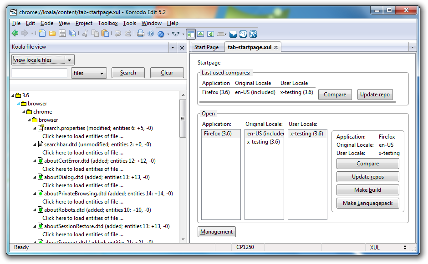Save the current file via floppy icon

point(62,34)
